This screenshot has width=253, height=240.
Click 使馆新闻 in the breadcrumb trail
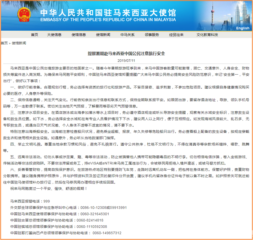(x=19, y=43)
